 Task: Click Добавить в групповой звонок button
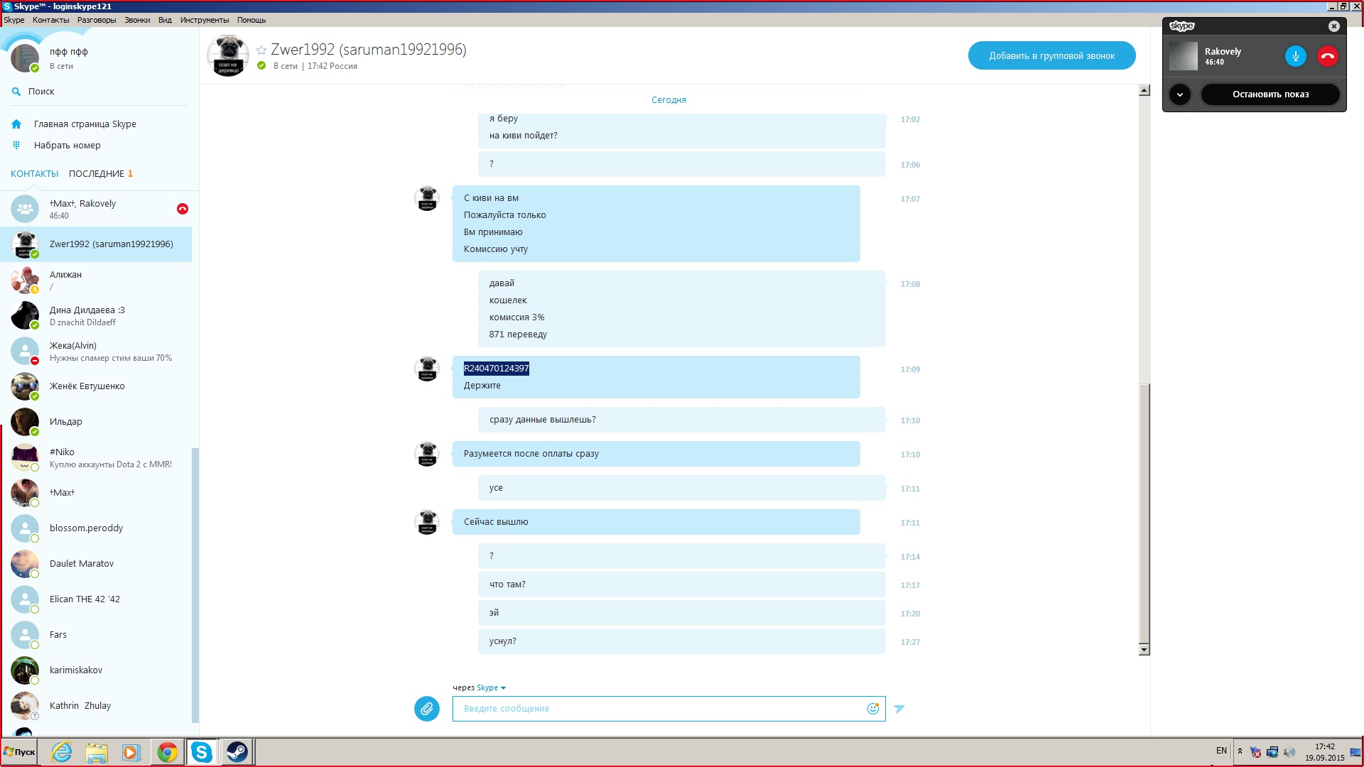tap(1051, 55)
